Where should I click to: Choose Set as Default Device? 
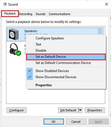click(66, 57)
